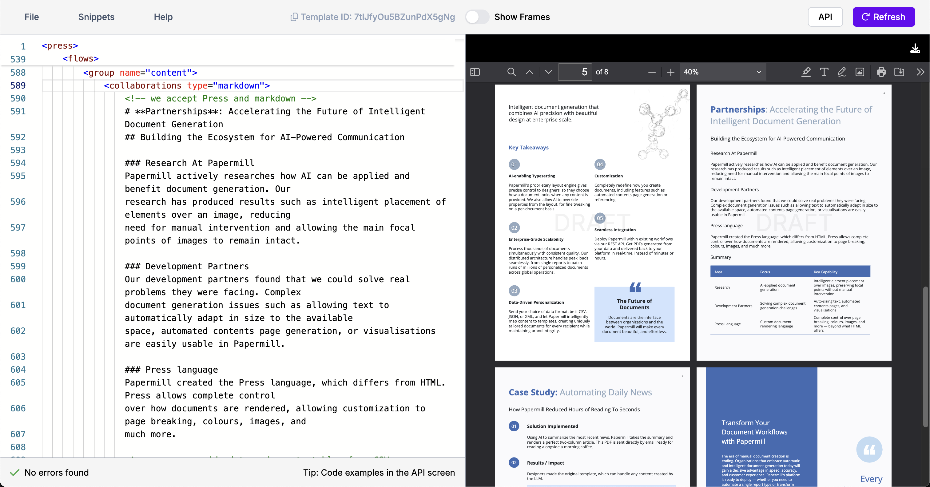
Task: Toggle the PDF viewer sidebar panel
Action: click(x=475, y=72)
